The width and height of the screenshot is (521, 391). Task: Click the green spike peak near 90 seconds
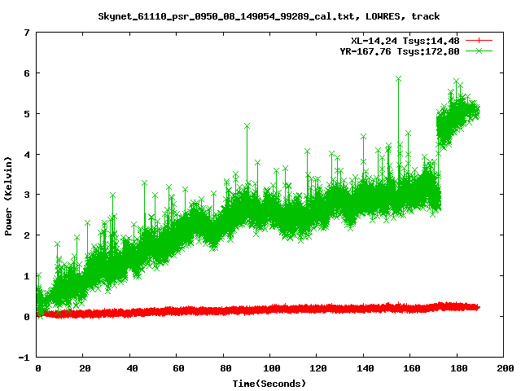(x=247, y=126)
